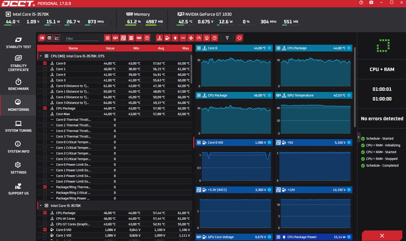This screenshot has height=241, width=406.
Task: Toggle the motherboard sensors filter icon
Action: 123,38
